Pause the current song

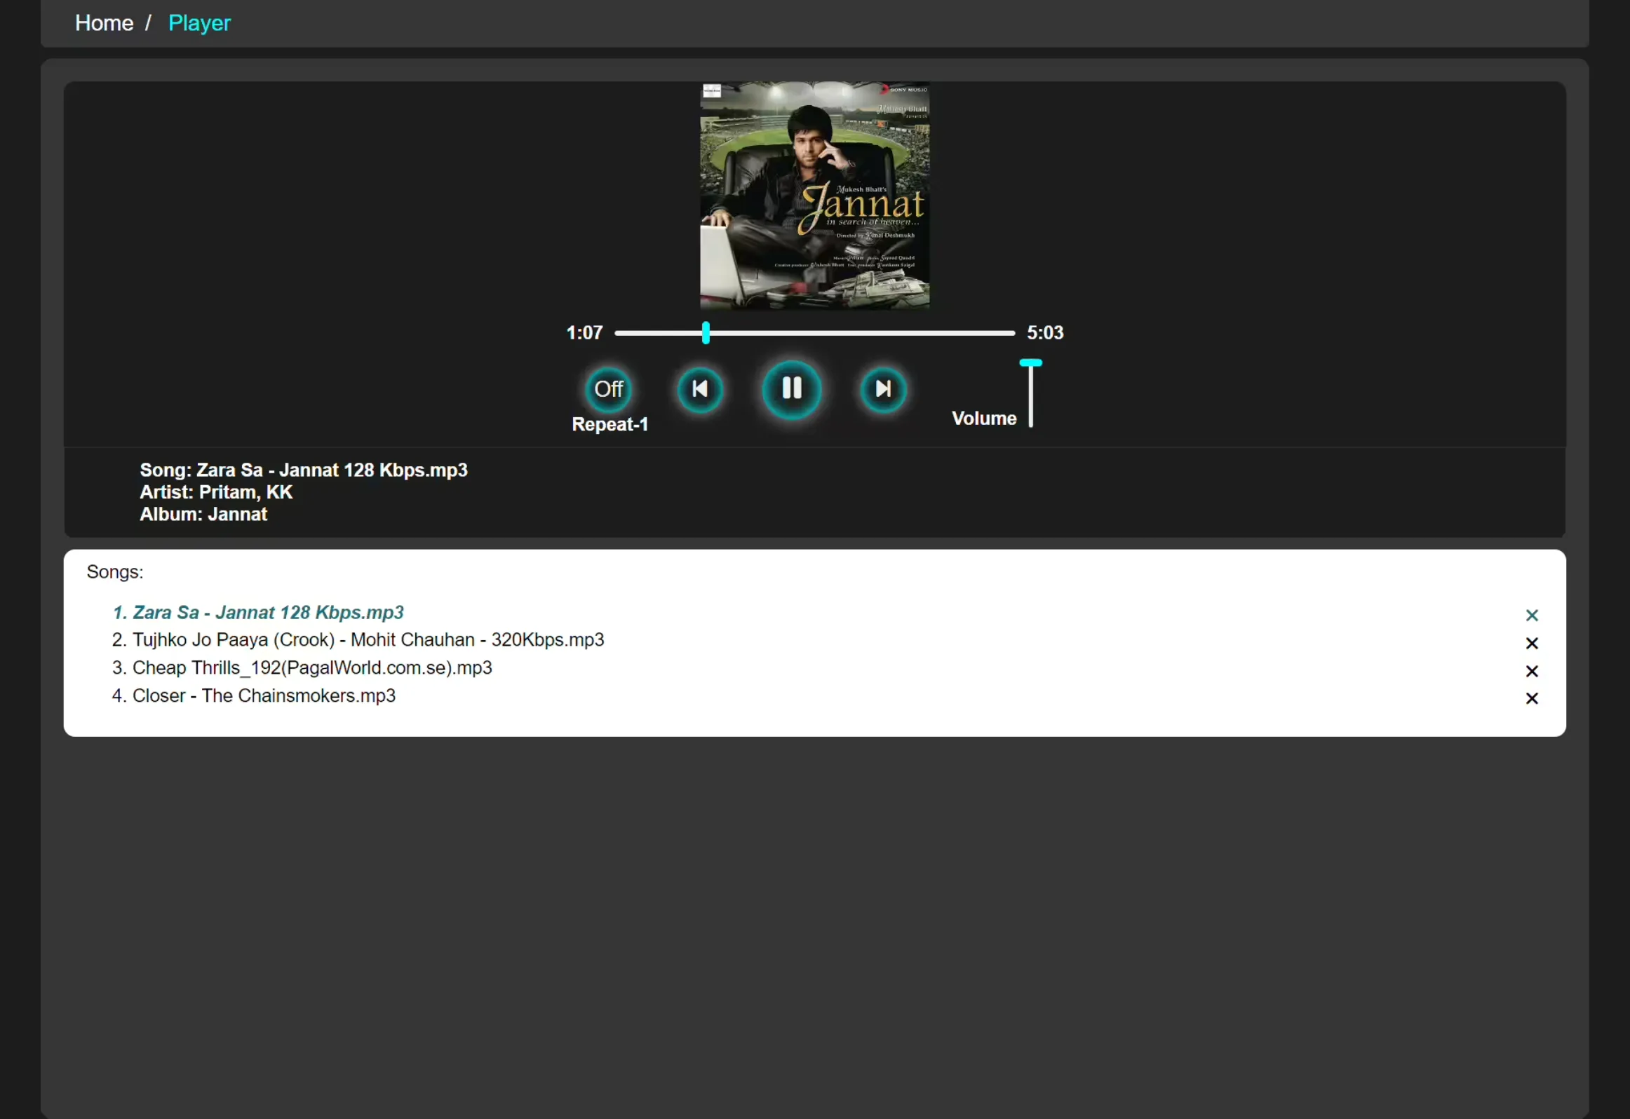(792, 388)
